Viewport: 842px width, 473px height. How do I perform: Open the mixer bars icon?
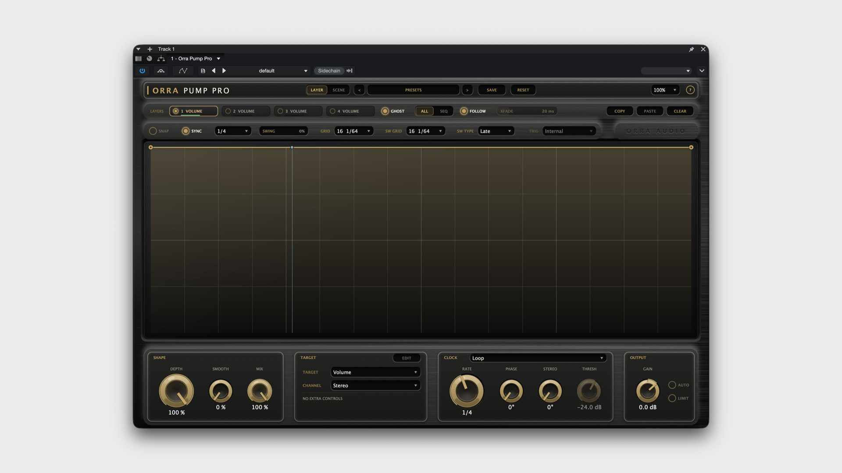[138, 58]
